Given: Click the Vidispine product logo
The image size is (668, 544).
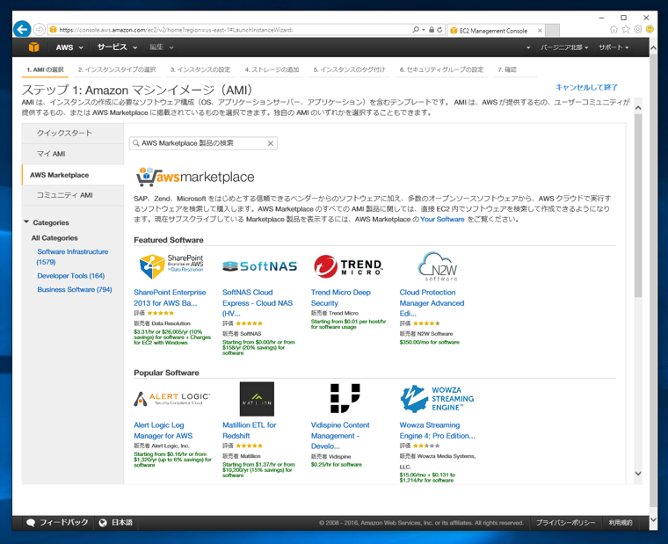Looking at the screenshot, I should (x=345, y=398).
